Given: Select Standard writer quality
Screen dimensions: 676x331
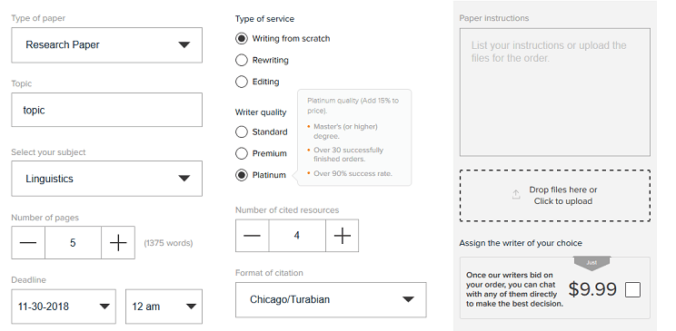Looking at the screenshot, I should click(242, 131).
